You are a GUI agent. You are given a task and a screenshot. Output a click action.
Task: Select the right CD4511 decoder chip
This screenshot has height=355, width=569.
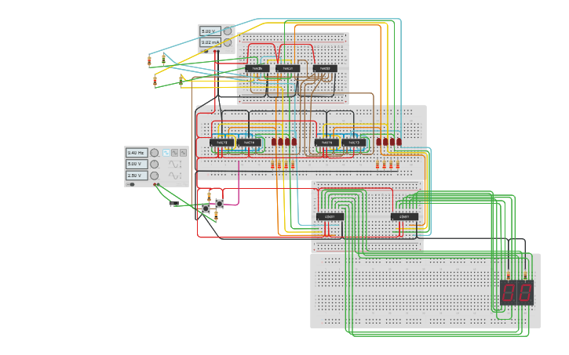pyautogui.click(x=404, y=216)
